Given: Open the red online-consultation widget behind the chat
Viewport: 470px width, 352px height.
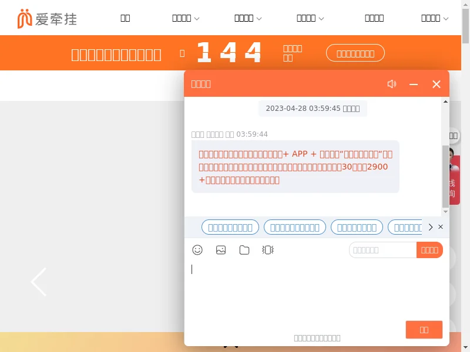Looking at the screenshot, I should click(454, 180).
